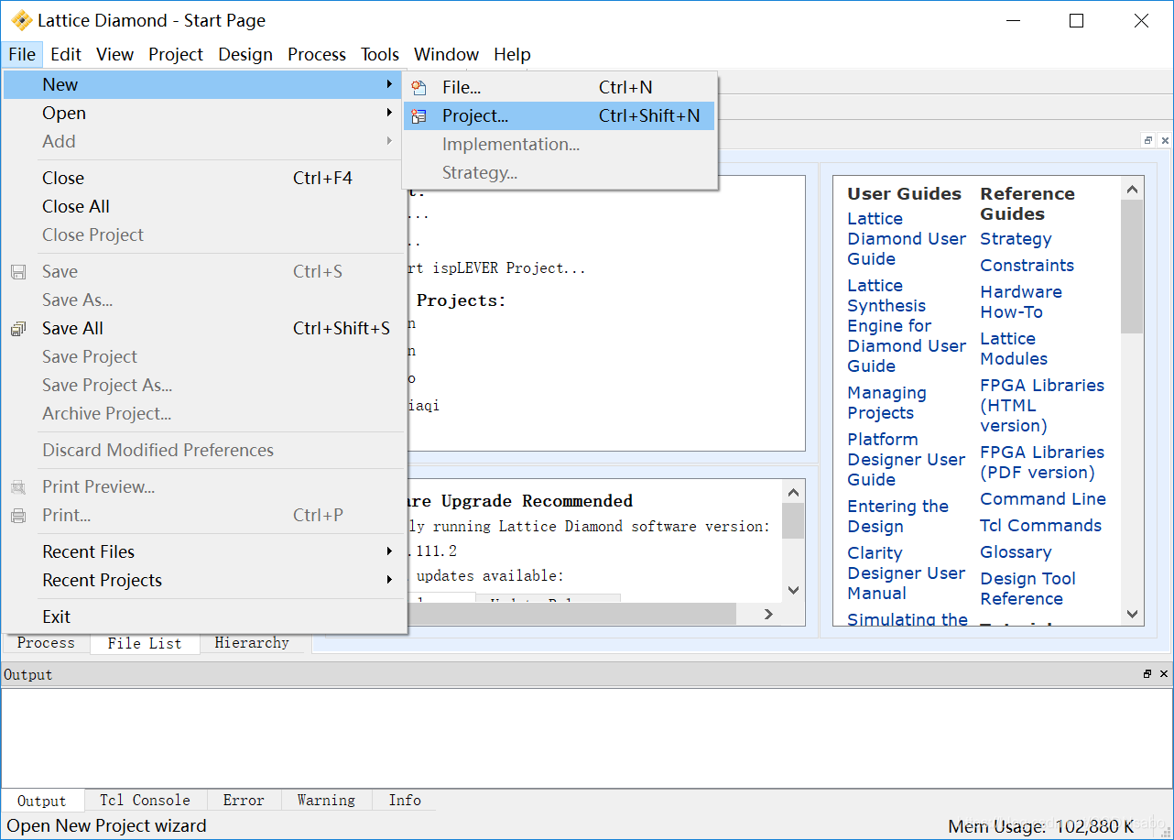Open FPGA Libraries (PDF version) link
The image size is (1174, 840).
click(x=1042, y=463)
